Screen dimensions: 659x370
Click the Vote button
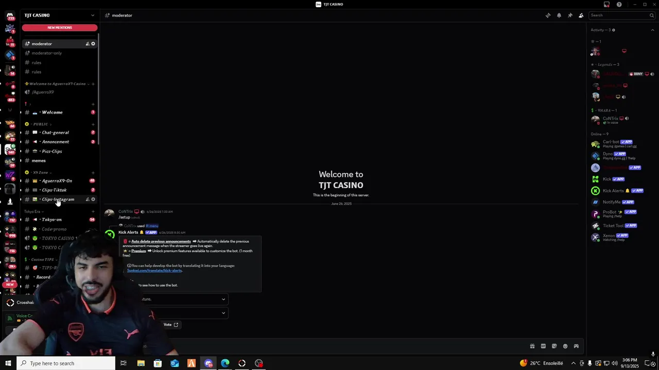pos(170,325)
